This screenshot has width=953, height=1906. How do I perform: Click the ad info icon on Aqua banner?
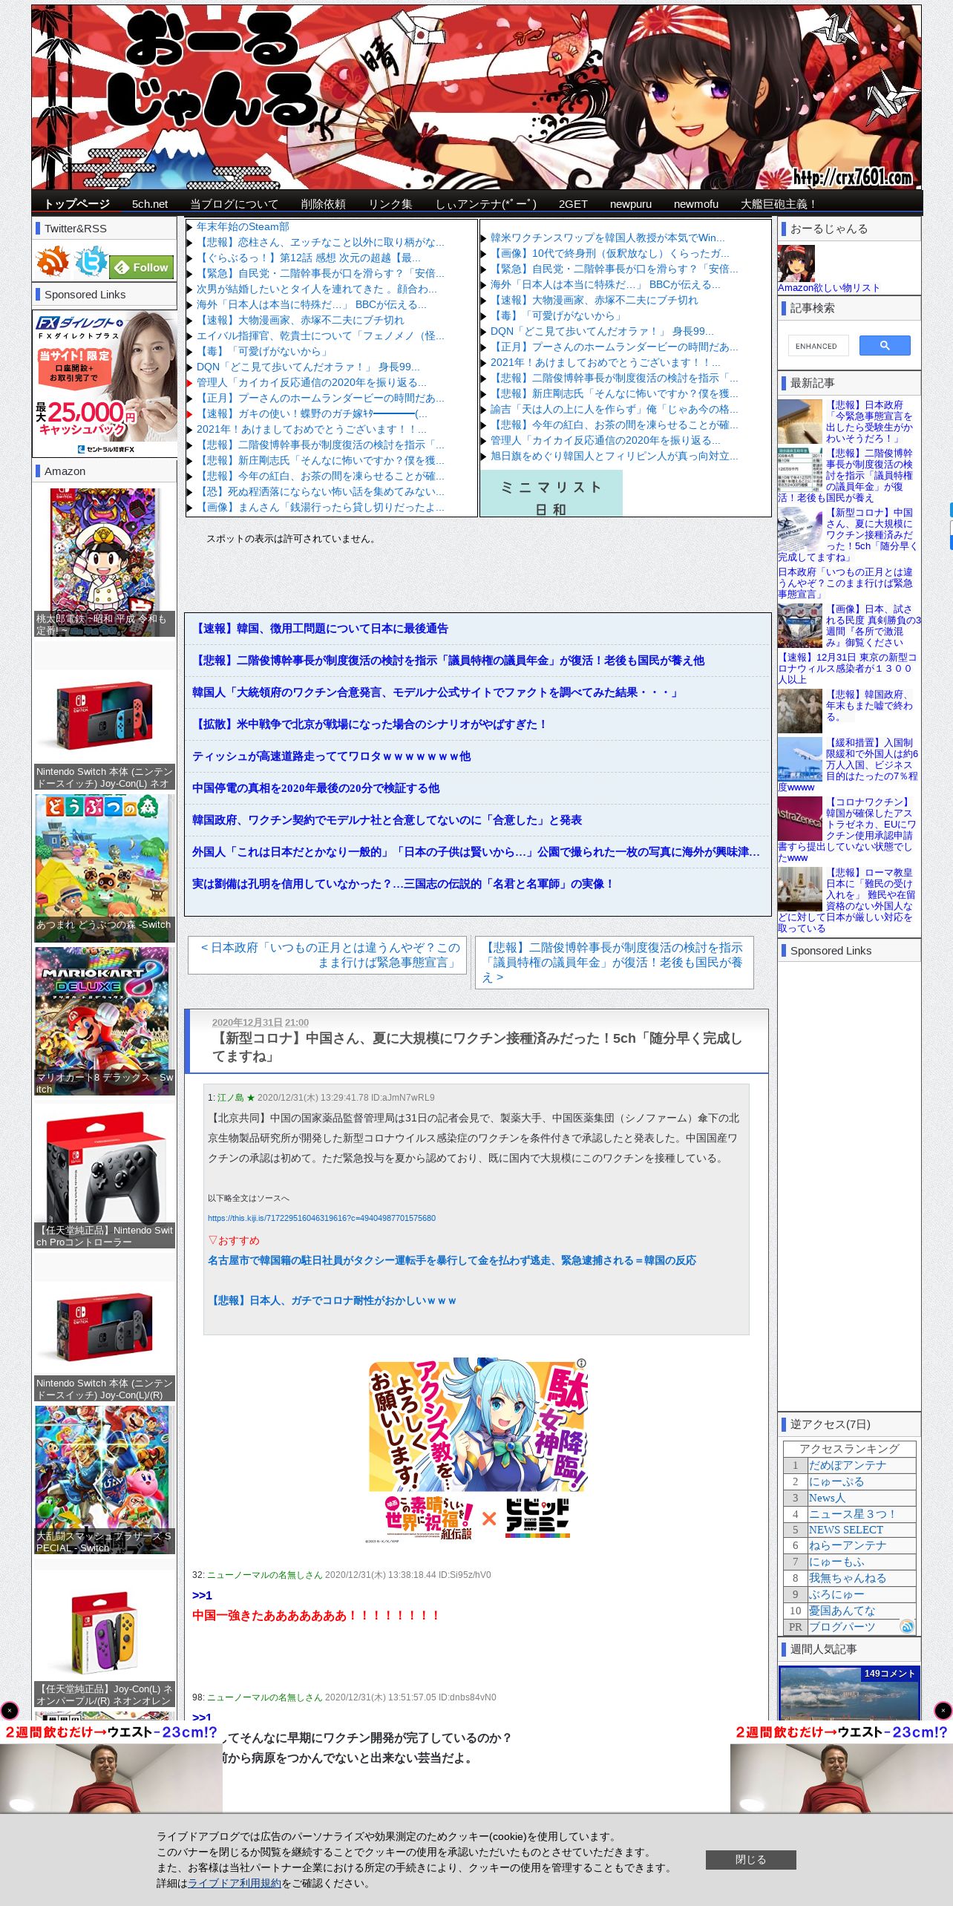[581, 1363]
